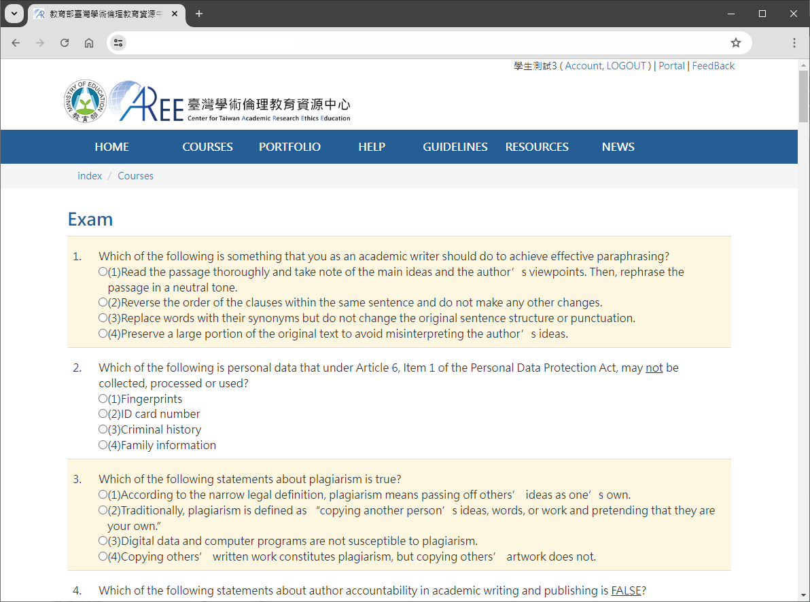Screen dimensions: 810x602
Task: Select the exam browser tab
Action: pos(106,14)
